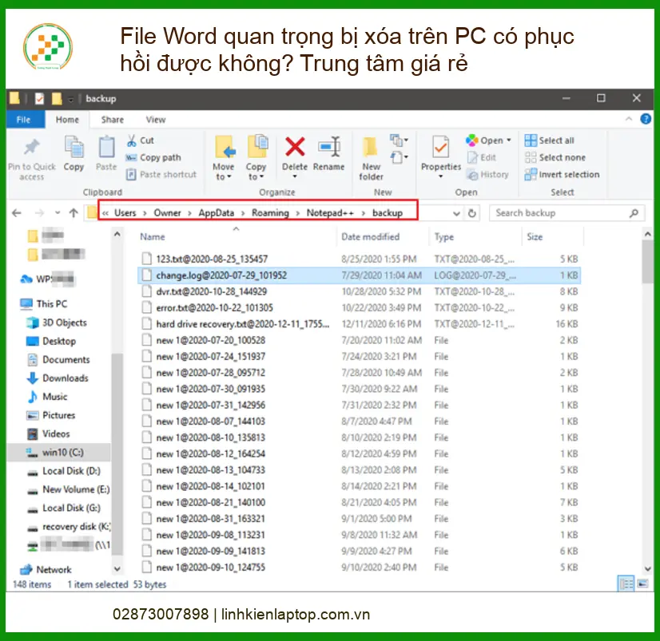Open the View ribbon tab

(x=156, y=120)
